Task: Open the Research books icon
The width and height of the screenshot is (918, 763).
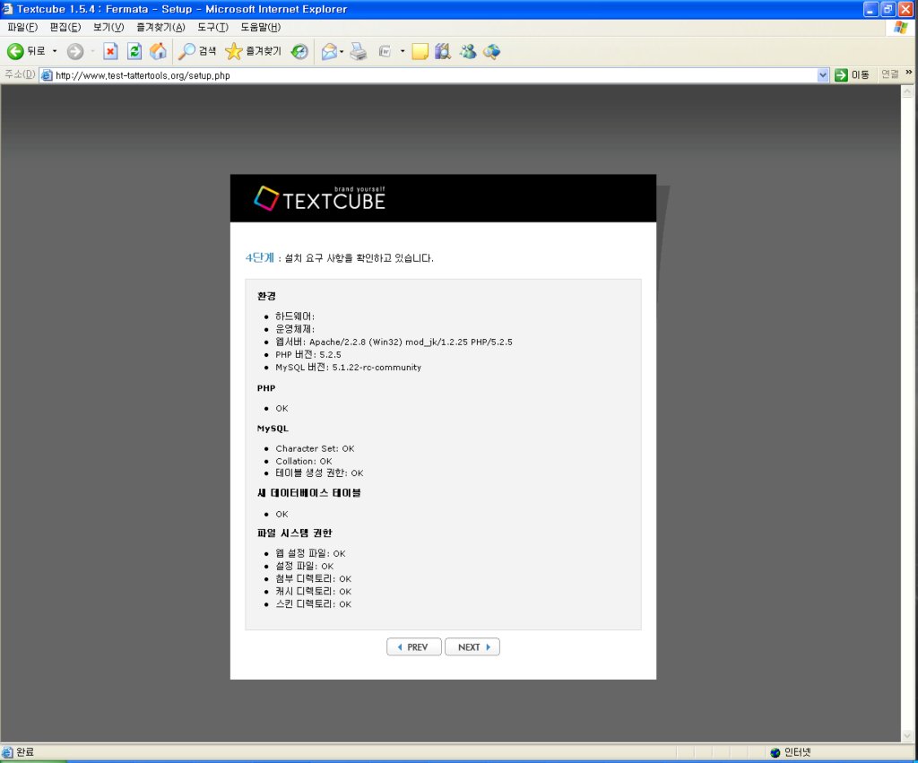Action: (443, 51)
